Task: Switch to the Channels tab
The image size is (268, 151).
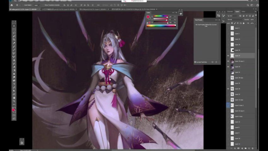Action: click(230, 12)
